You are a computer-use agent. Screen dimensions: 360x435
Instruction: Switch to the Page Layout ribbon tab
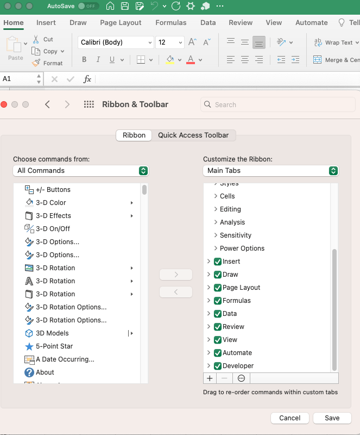coord(121,22)
